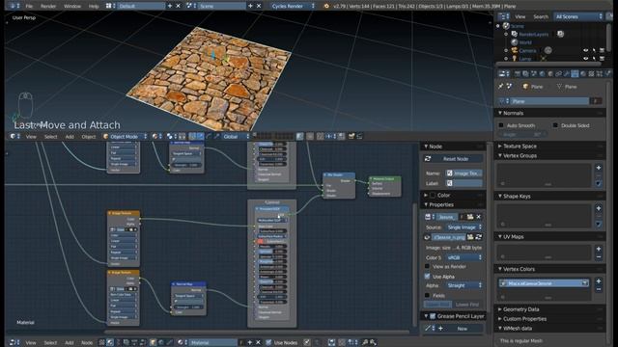Enable View as Render checkbox

click(x=427, y=266)
